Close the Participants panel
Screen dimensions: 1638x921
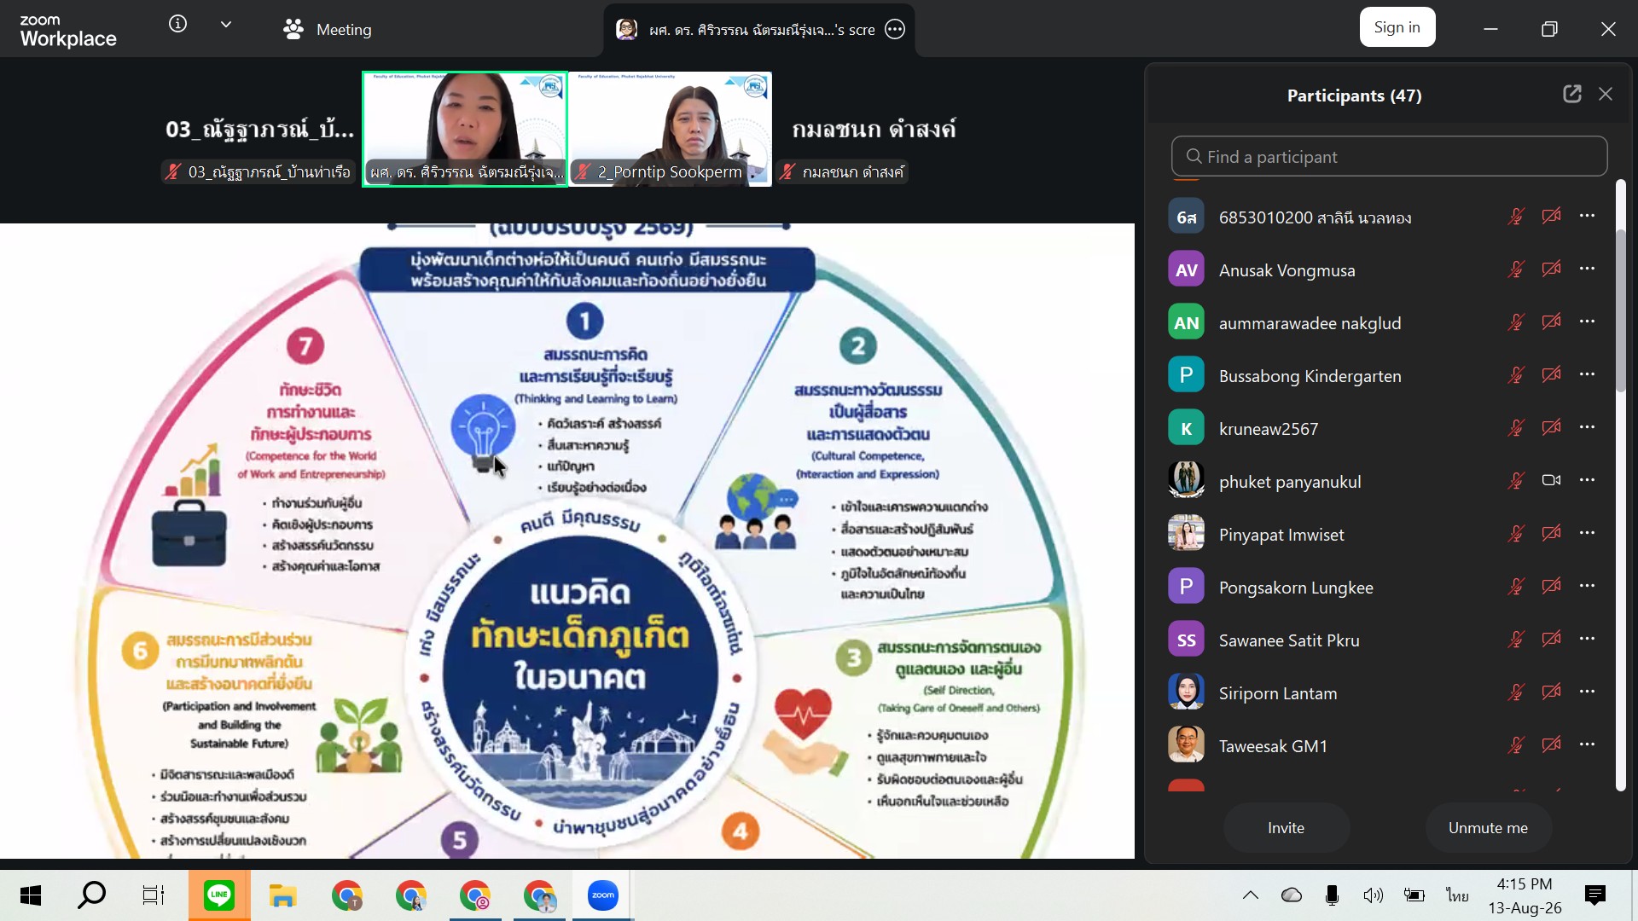1606,94
